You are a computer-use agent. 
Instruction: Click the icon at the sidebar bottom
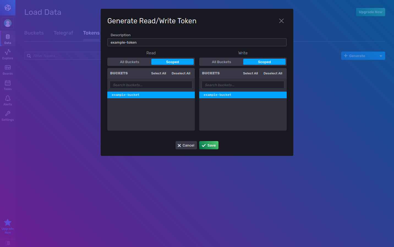point(7,243)
